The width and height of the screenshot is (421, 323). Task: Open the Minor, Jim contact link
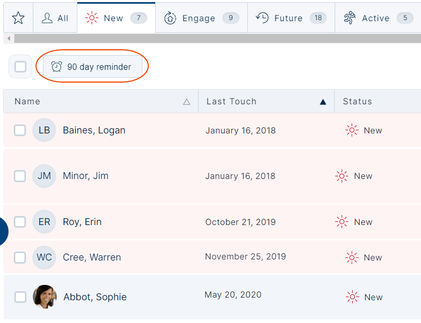point(86,176)
